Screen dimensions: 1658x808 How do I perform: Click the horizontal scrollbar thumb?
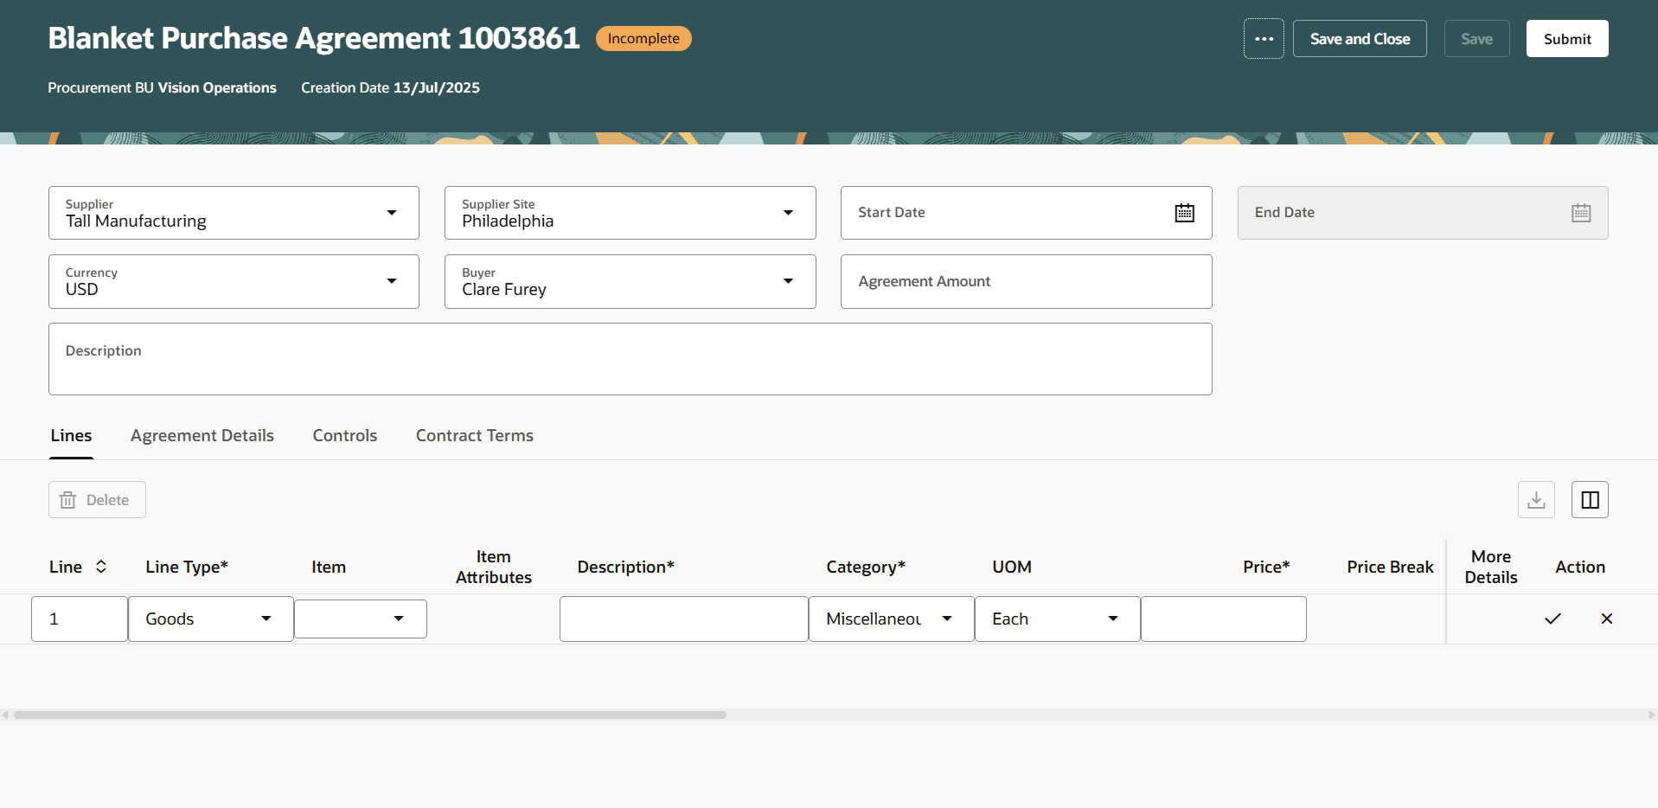click(x=370, y=715)
